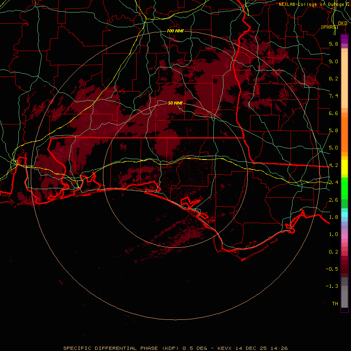Click the TH threshold label
The width and height of the screenshot is (351, 351).
tap(335, 304)
